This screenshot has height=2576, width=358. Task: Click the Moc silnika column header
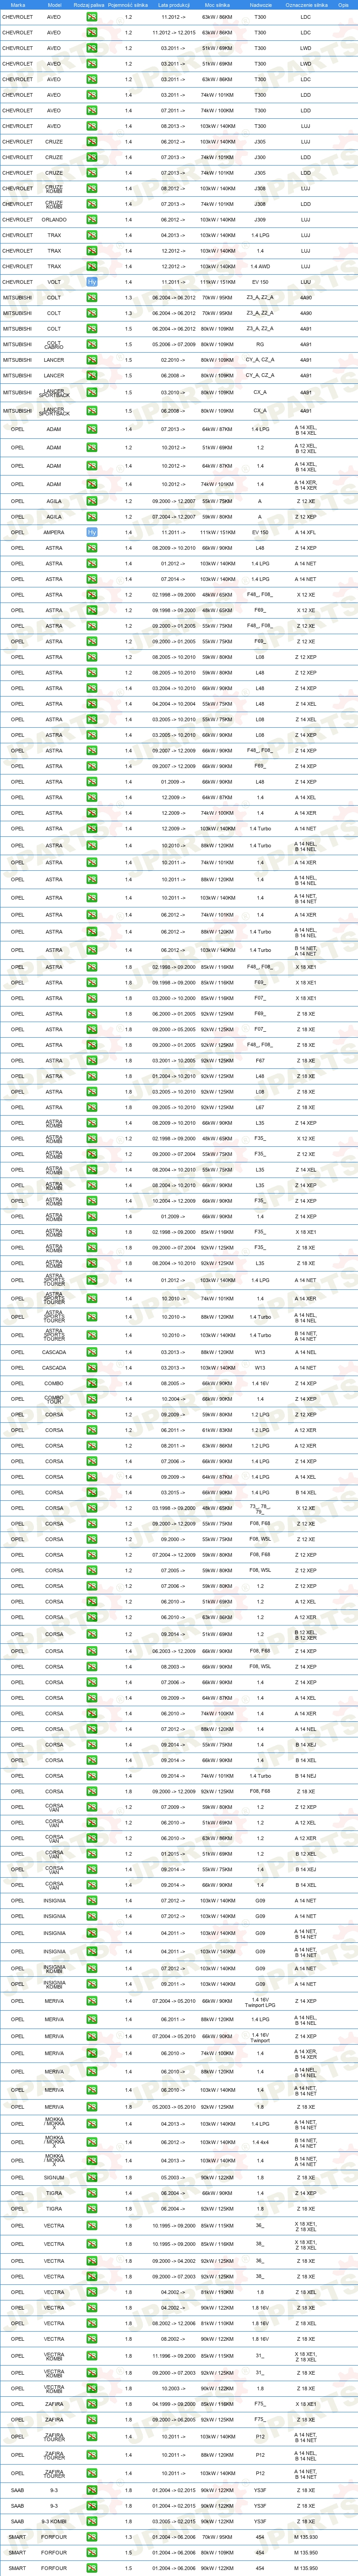tap(217, 5)
